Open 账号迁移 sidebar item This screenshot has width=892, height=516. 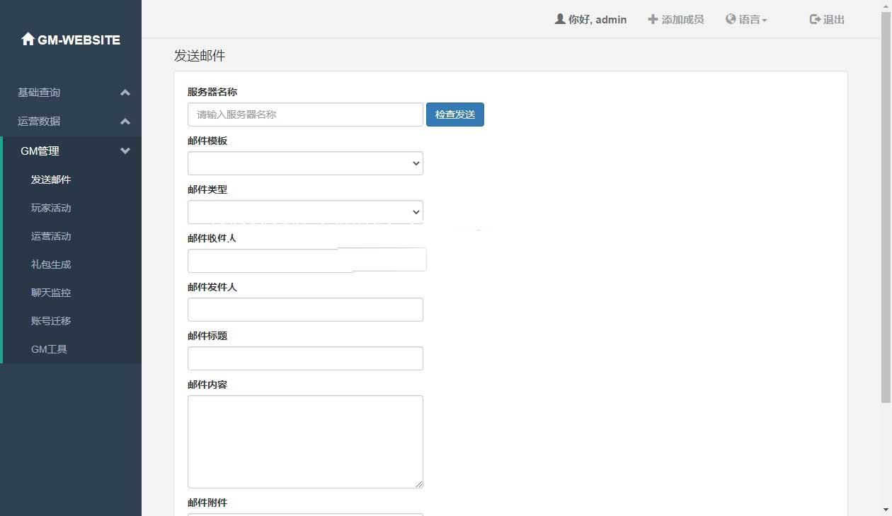[x=51, y=321]
